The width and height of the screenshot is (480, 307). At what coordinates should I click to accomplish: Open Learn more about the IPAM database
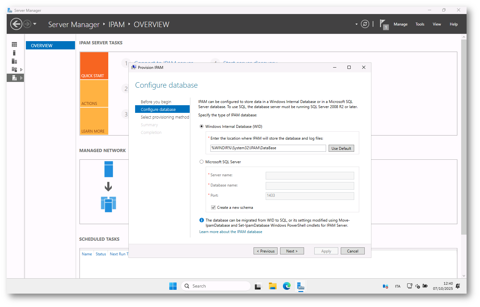(231, 232)
